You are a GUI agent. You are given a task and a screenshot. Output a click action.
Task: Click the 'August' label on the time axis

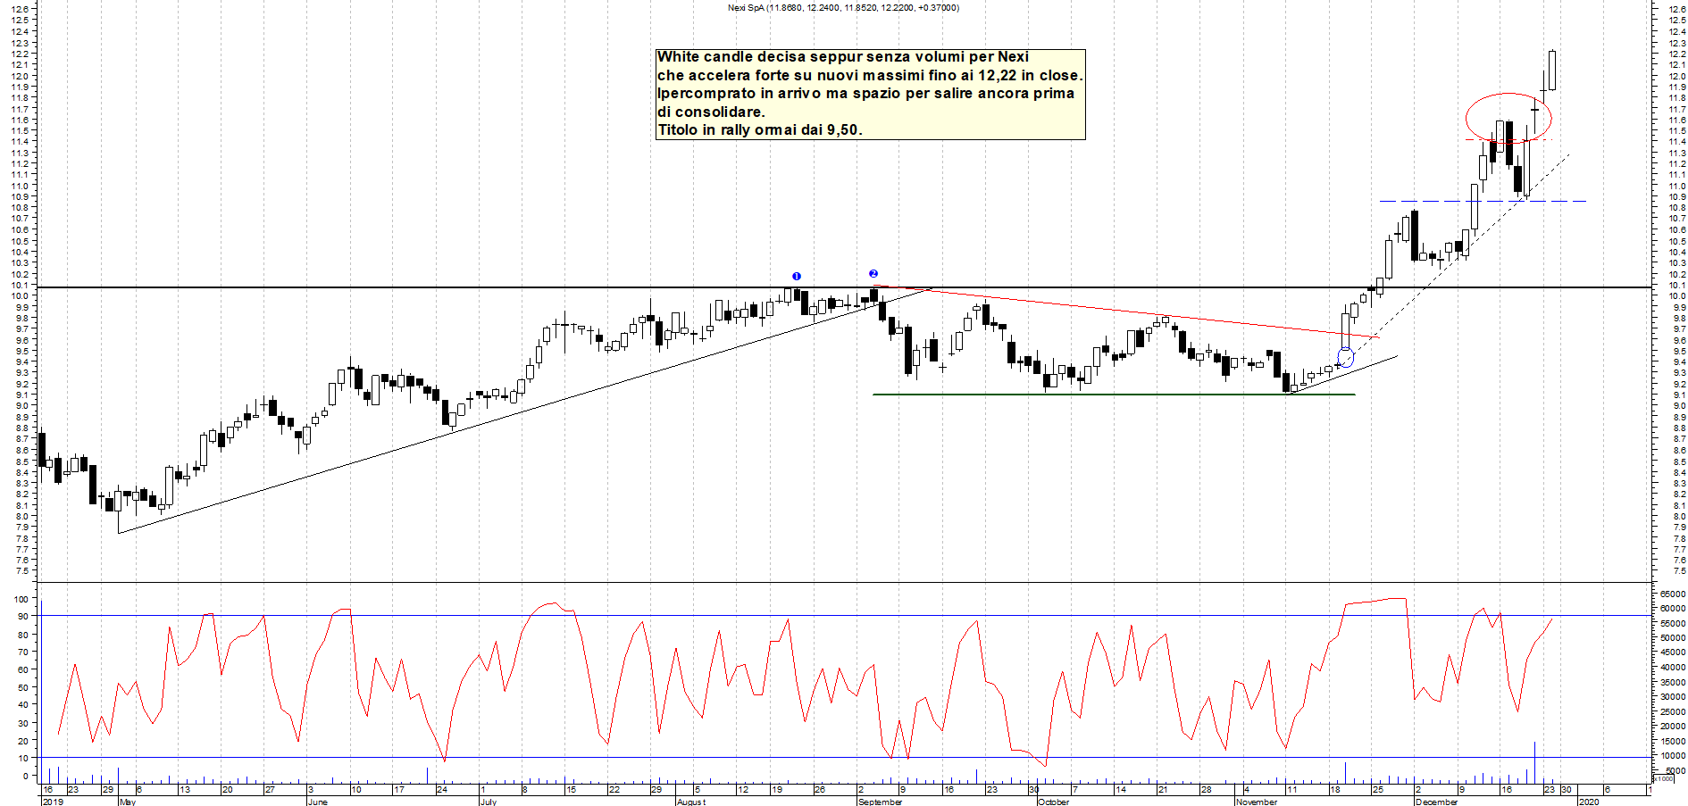click(x=691, y=802)
